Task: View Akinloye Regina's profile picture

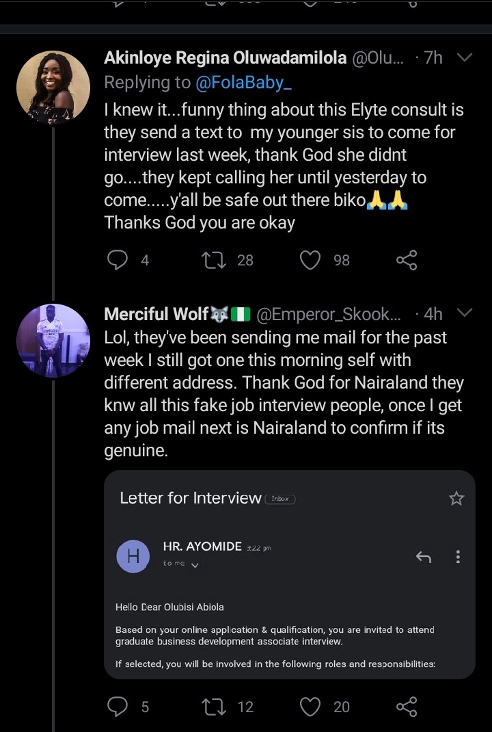Action: 53,88
